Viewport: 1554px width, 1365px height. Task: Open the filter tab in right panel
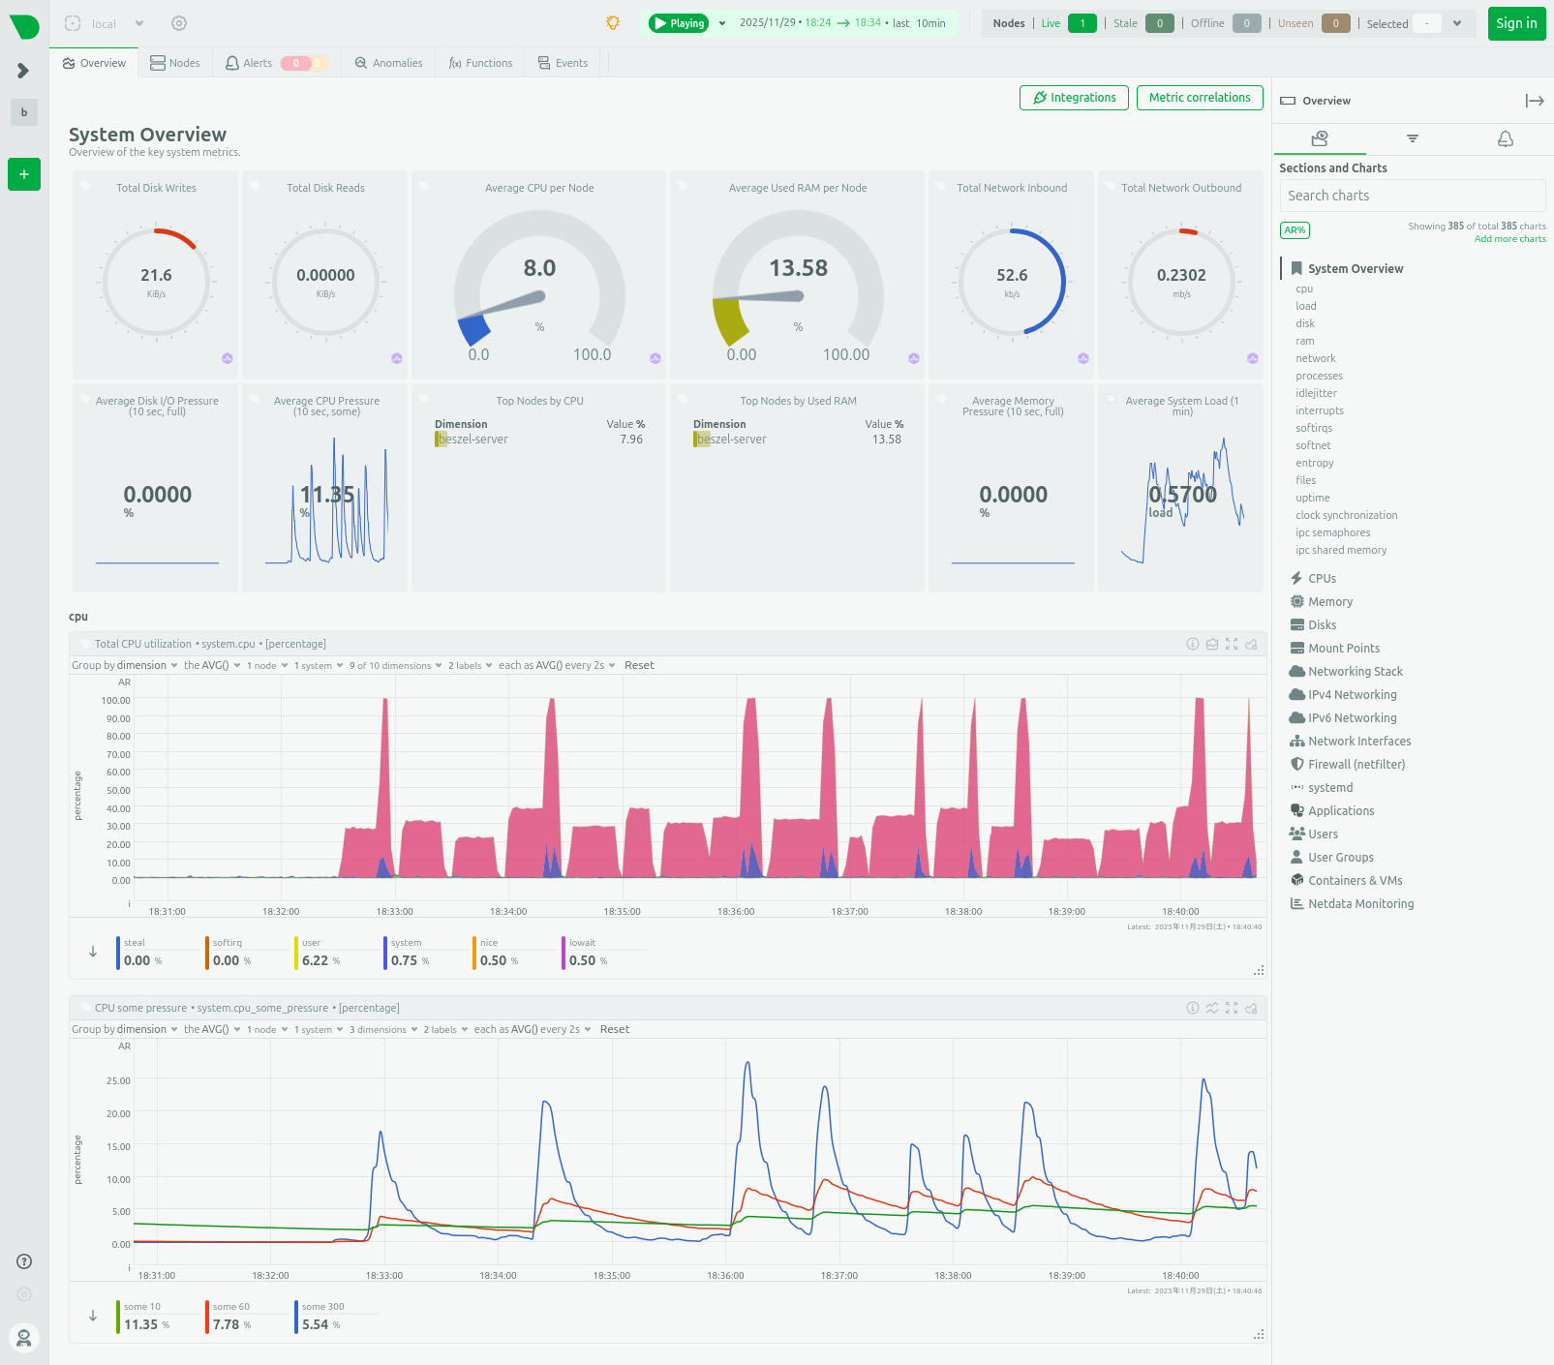click(x=1413, y=139)
